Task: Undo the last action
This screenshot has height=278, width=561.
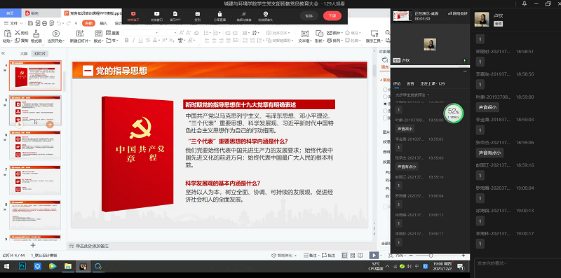Action: click(59, 23)
